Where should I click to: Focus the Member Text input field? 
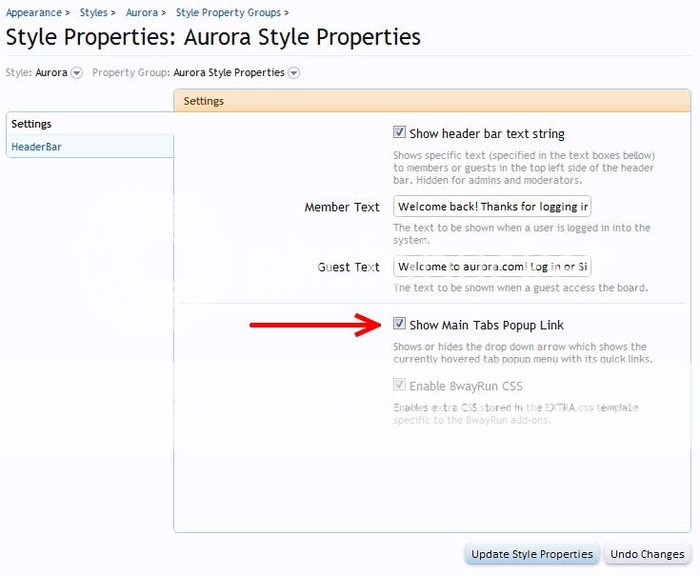492,207
